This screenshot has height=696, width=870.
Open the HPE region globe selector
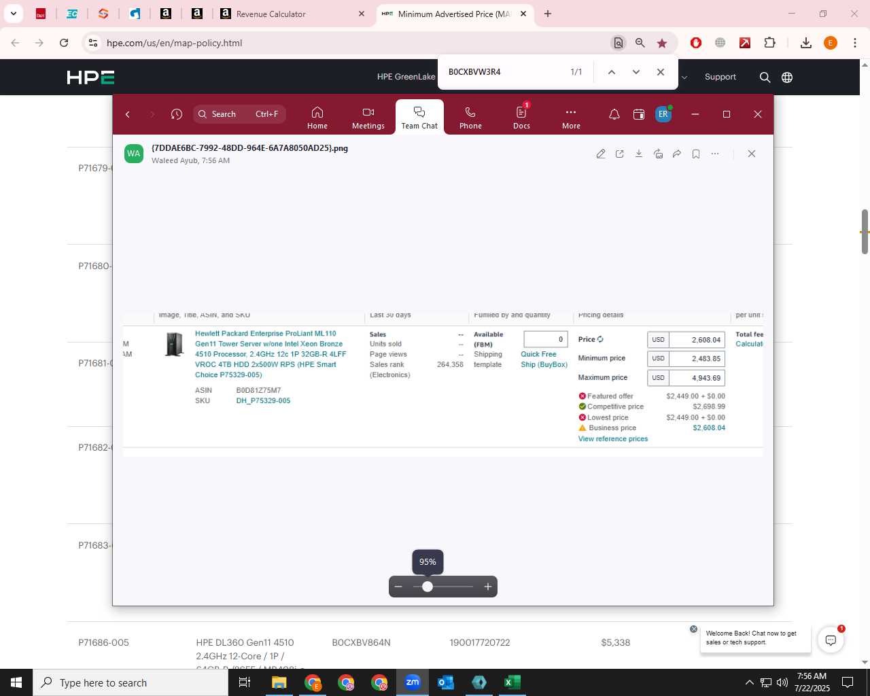[x=787, y=77]
